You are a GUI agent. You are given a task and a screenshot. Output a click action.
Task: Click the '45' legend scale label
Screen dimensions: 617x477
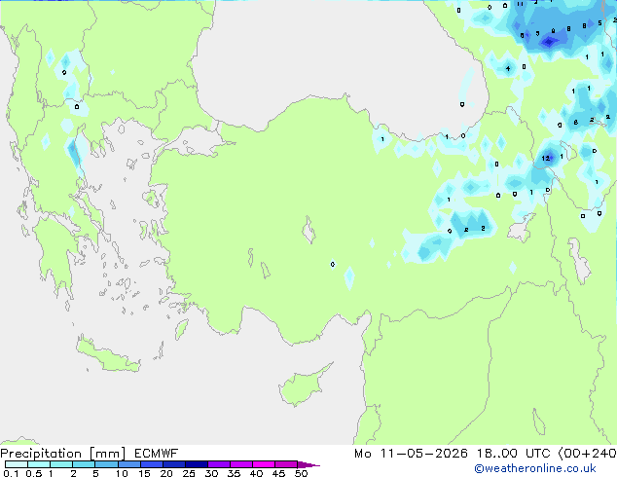tap(278, 473)
